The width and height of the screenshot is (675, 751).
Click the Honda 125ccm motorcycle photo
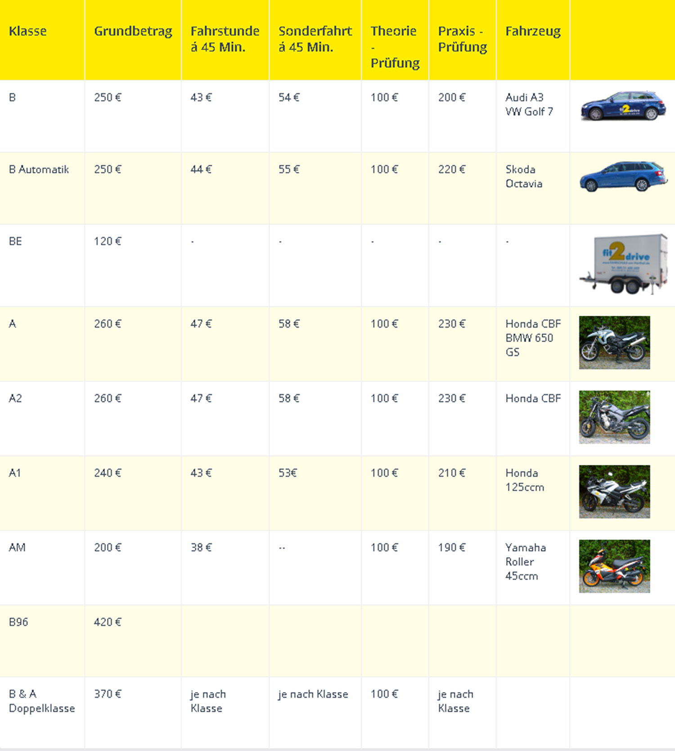[x=614, y=492]
